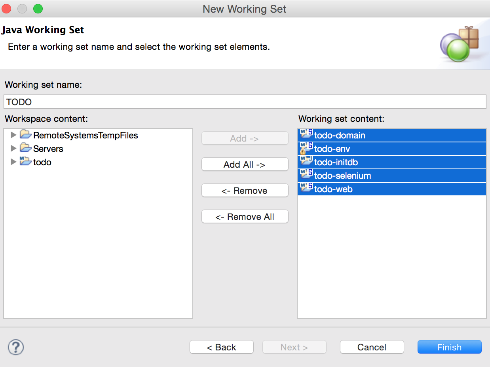Click the Maven icon beside todo-web
The width and height of the screenshot is (490, 367).
[306, 189]
